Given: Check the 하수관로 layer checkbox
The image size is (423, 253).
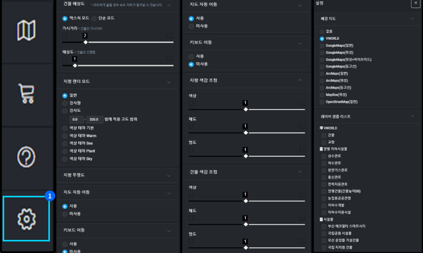Looking at the screenshot, I should click(x=324, y=163).
